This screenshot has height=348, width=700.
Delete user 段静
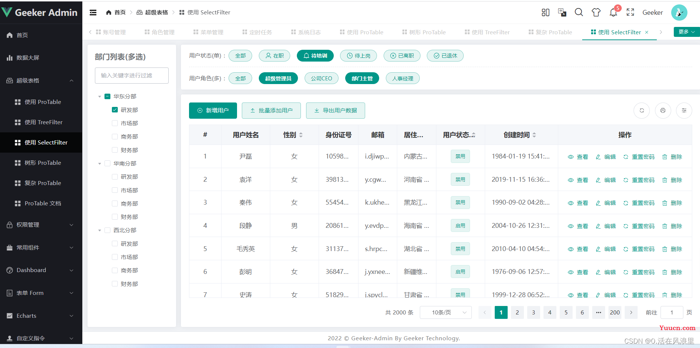[x=672, y=226]
